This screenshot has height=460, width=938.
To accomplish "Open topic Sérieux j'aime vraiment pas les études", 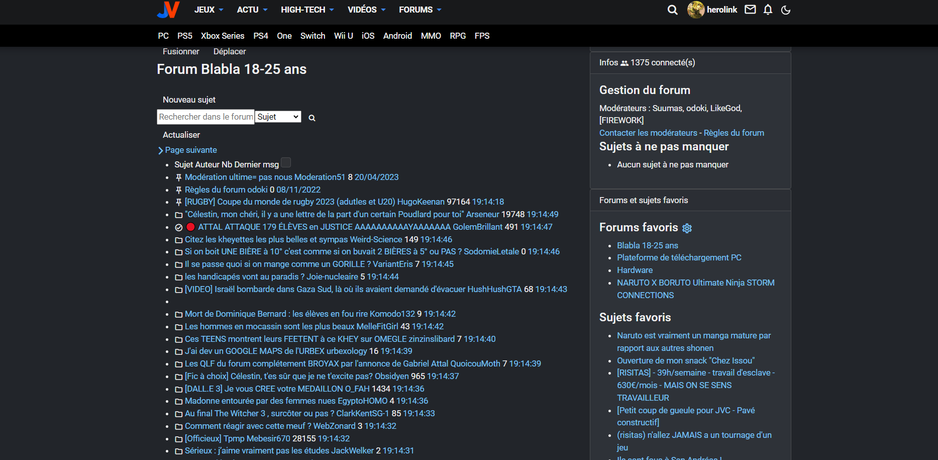I will 257,450.
